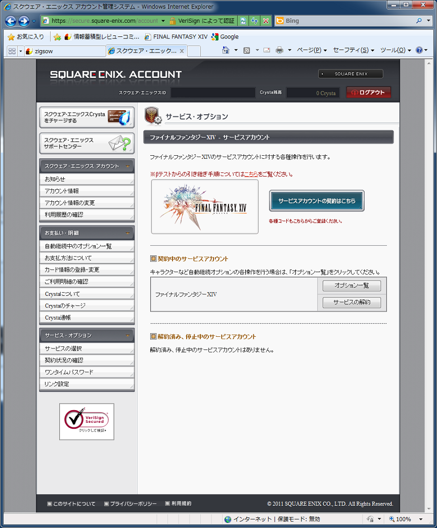Open the セーフティ(S) menu
The image size is (437, 528).
[354, 50]
